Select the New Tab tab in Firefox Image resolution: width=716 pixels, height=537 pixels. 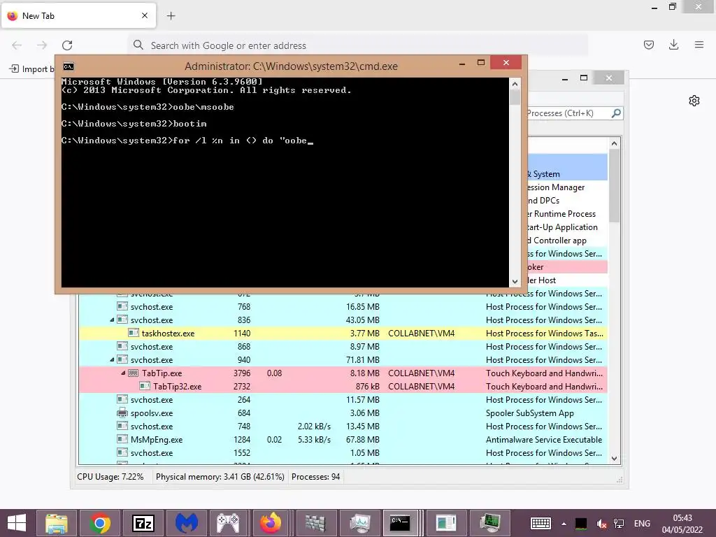(x=78, y=15)
